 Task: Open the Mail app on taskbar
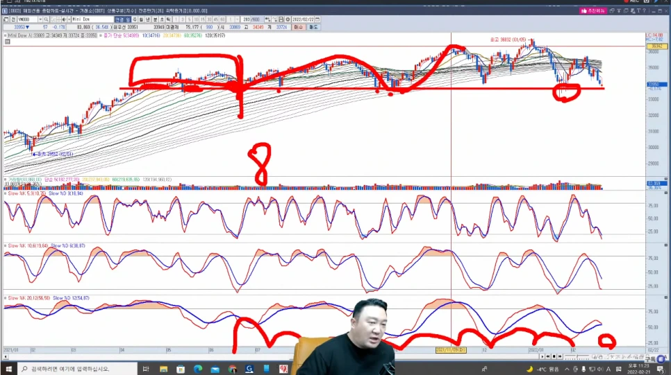(x=215, y=369)
